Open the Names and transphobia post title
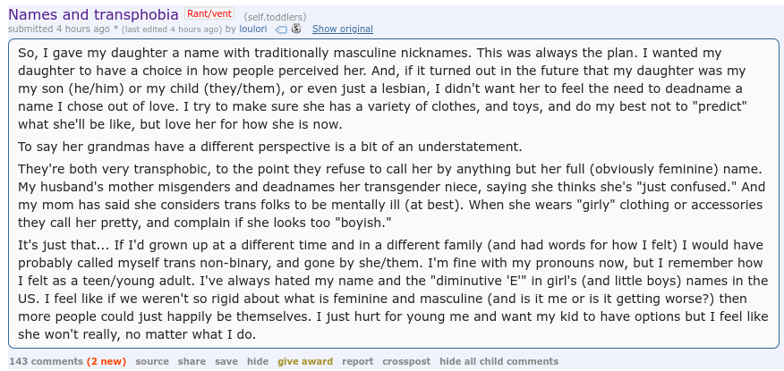 click(x=93, y=14)
